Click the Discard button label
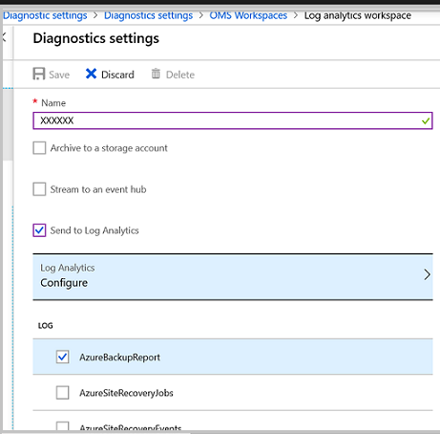Image resolution: width=440 pixels, height=434 pixels. click(117, 75)
